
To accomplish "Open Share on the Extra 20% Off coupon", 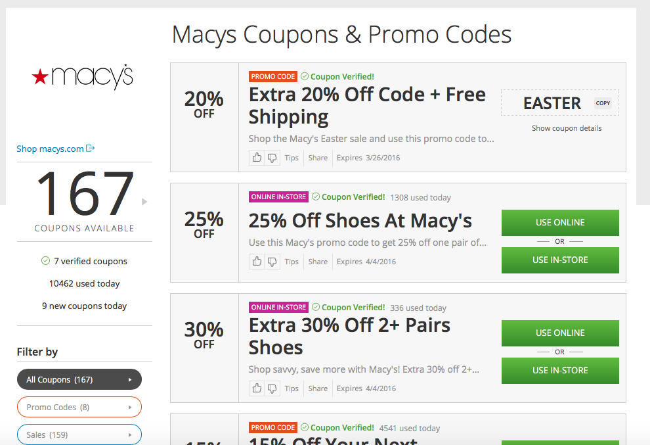I will point(318,158).
